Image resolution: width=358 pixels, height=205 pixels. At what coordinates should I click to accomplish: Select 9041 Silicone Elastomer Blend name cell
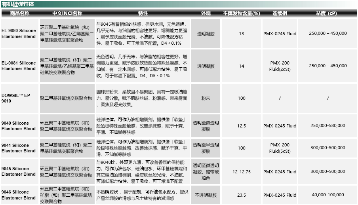(20, 148)
